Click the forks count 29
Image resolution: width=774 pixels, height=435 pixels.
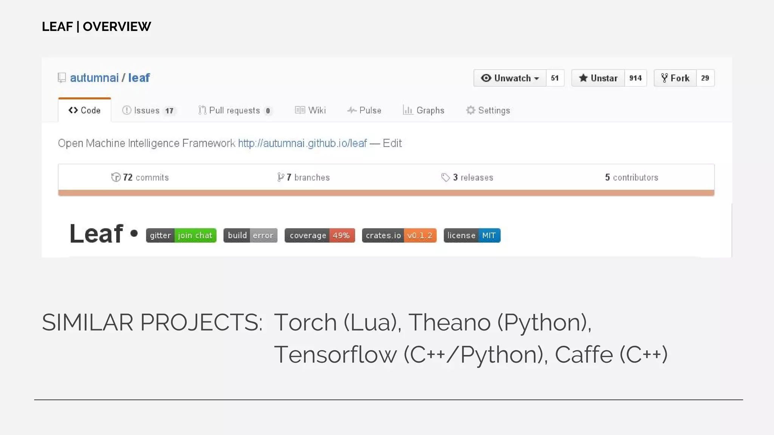(705, 78)
